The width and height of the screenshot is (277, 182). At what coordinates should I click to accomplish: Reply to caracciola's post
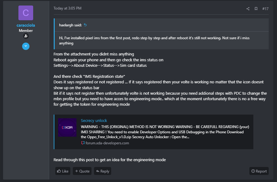pyautogui.click(x=103, y=171)
